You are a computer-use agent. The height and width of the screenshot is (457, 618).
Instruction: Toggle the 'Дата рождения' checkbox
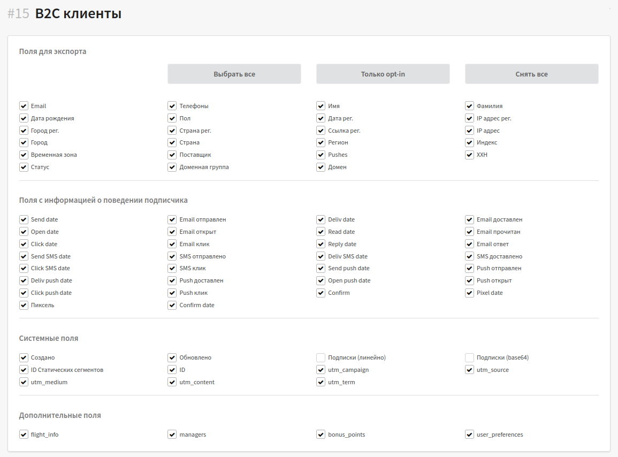tap(24, 118)
